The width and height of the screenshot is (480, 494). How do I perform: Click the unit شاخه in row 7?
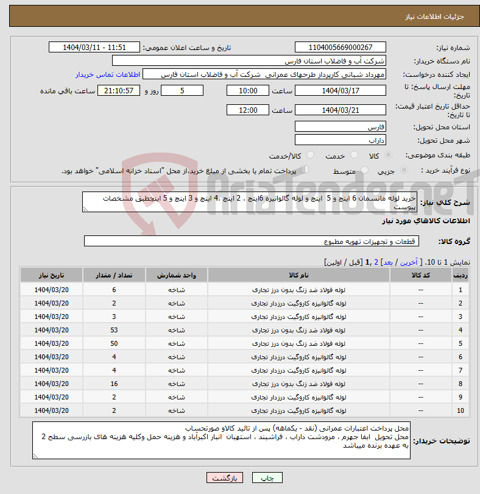tap(176, 370)
